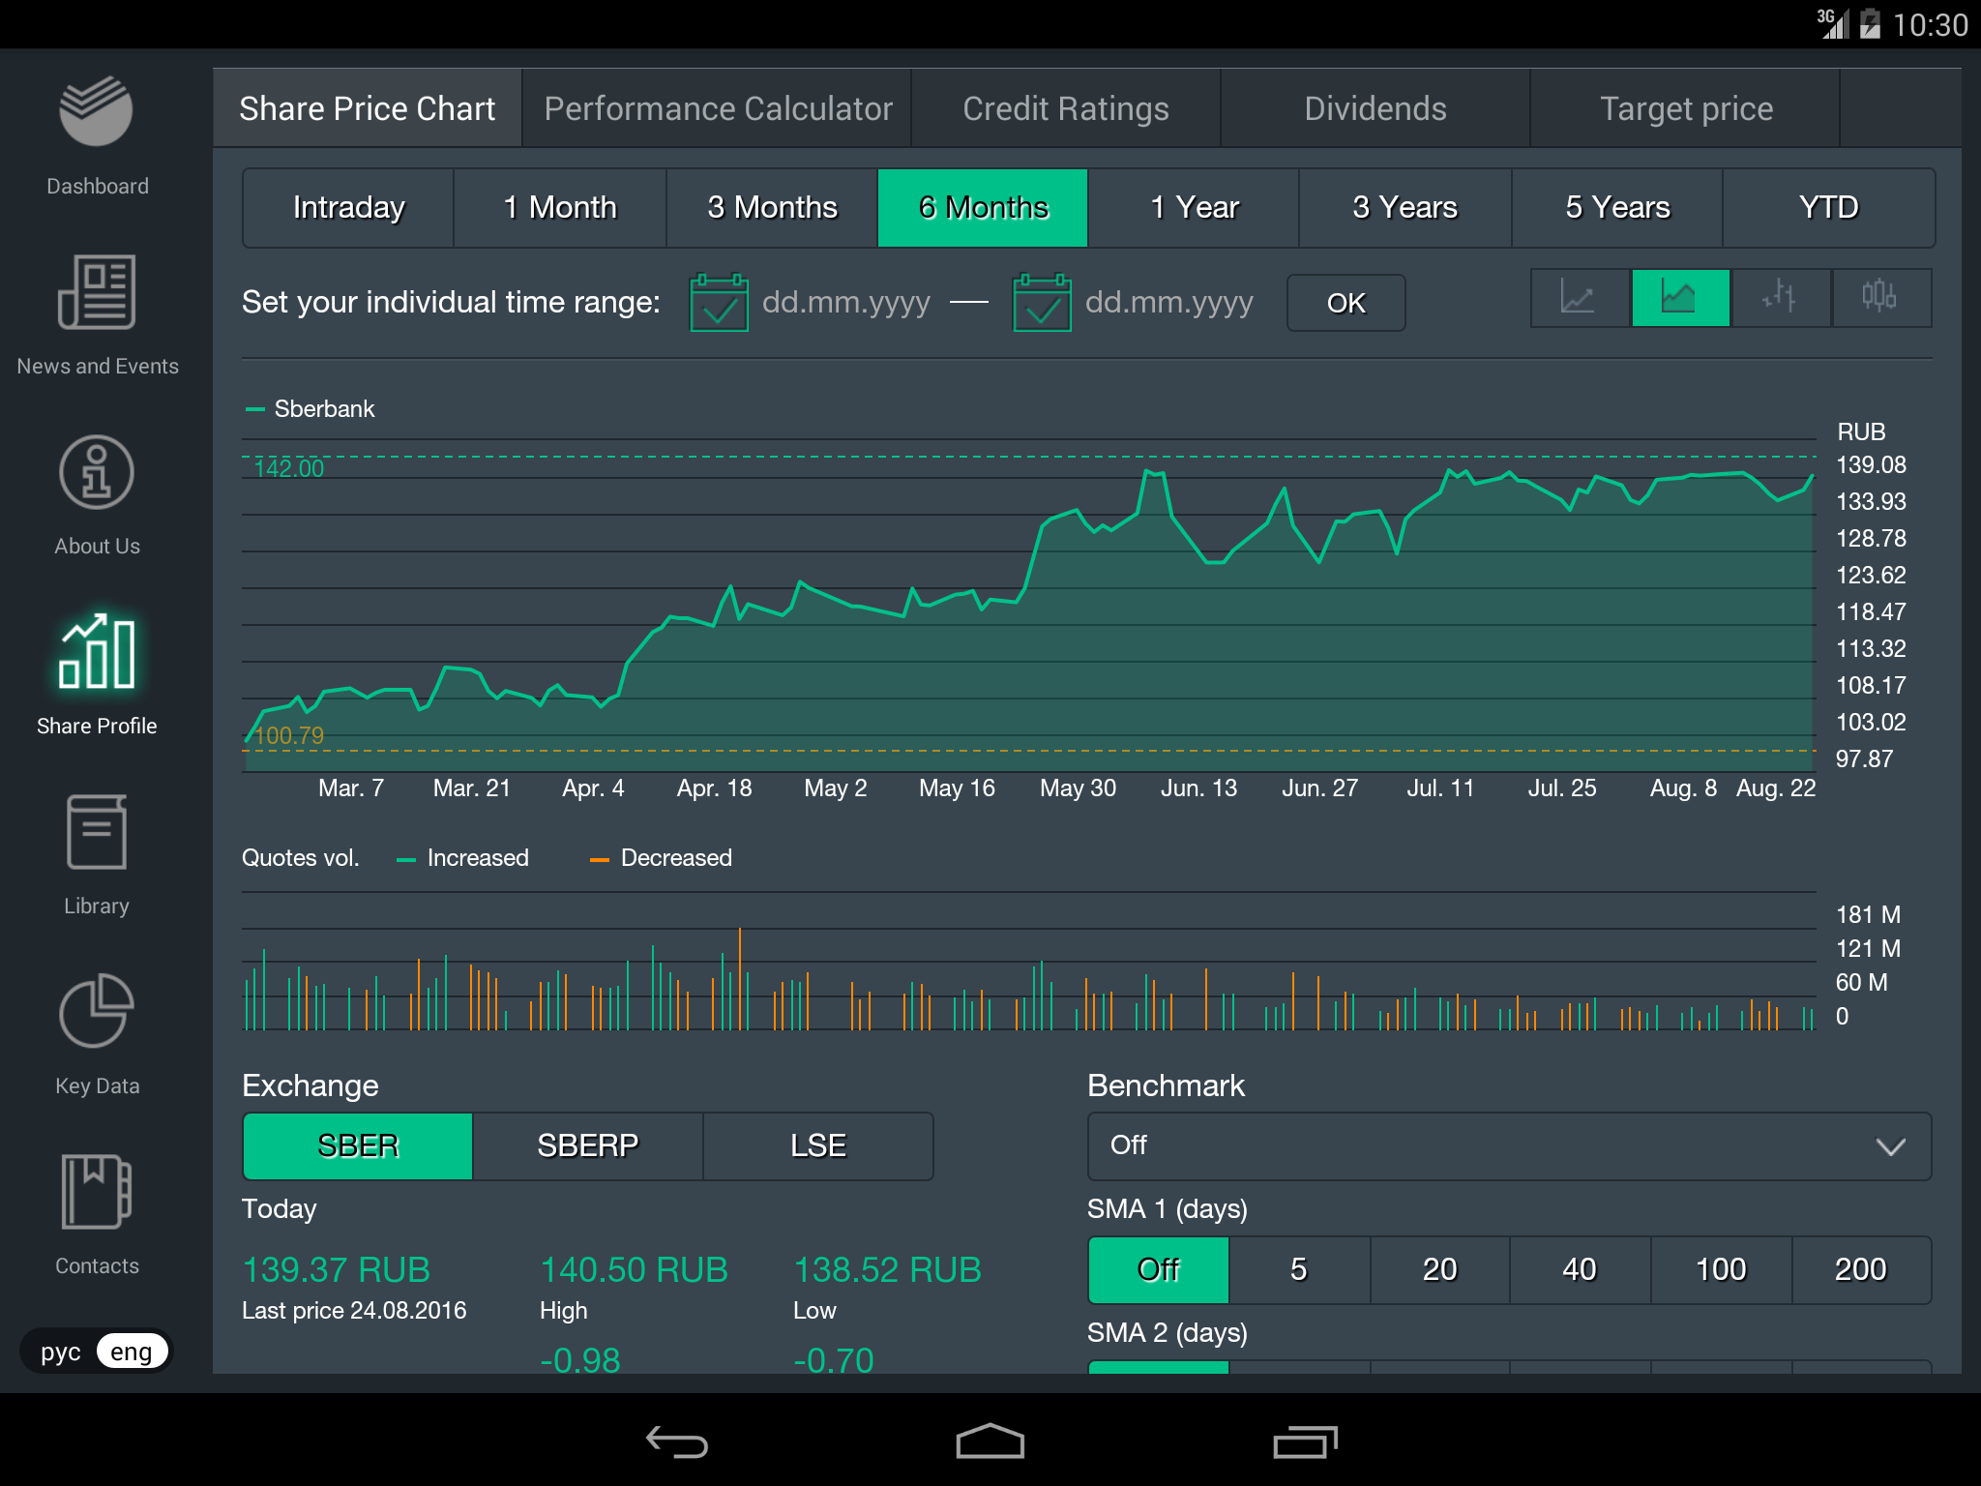
Task: Switch to simple line chart type
Action: pos(1579,298)
